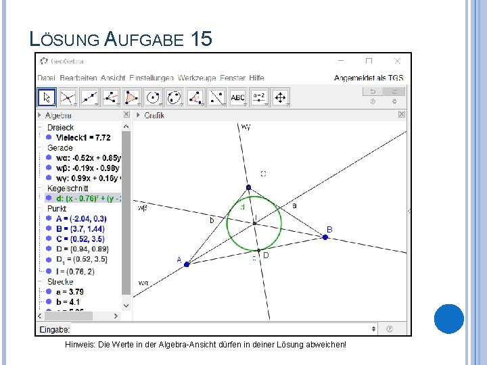This screenshot has height=365, width=487.
Task: Toggle visibility of Vieleck1
Action: point(49,137)
